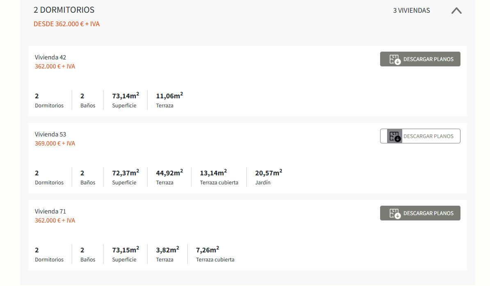This screenshot has height=286, width=490.
Task: Click the 73,15m² Superficie value
Action: tap(125, 250)
